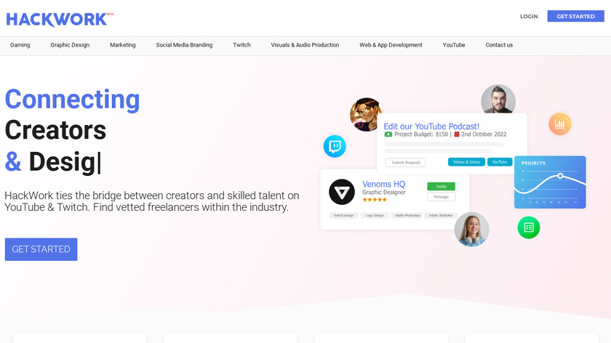Select the Logo Design skill tag
This screenshot has height=343, width=611.
click(375, 215)
